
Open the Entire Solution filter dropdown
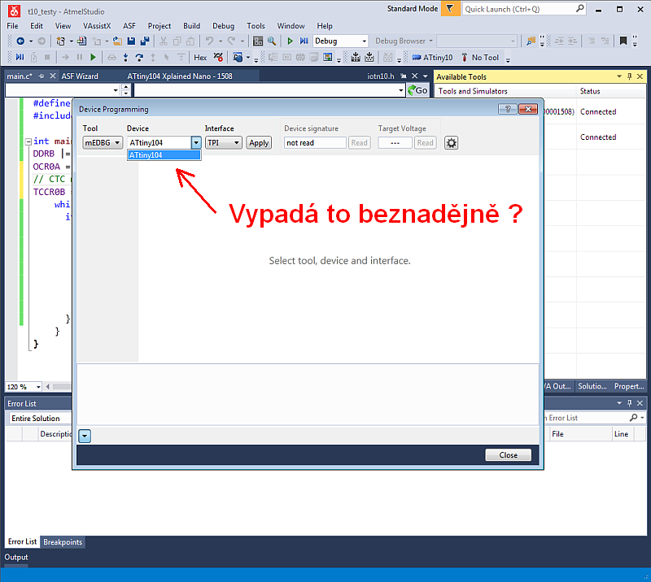(40, 418)
